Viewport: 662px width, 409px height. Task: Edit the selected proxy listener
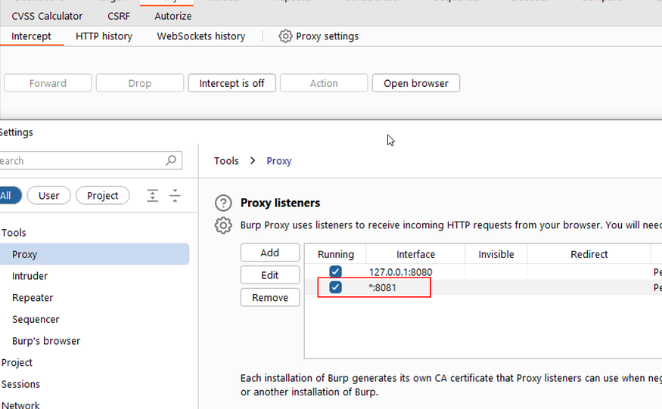pyautogui.click(x=270, y=275)
